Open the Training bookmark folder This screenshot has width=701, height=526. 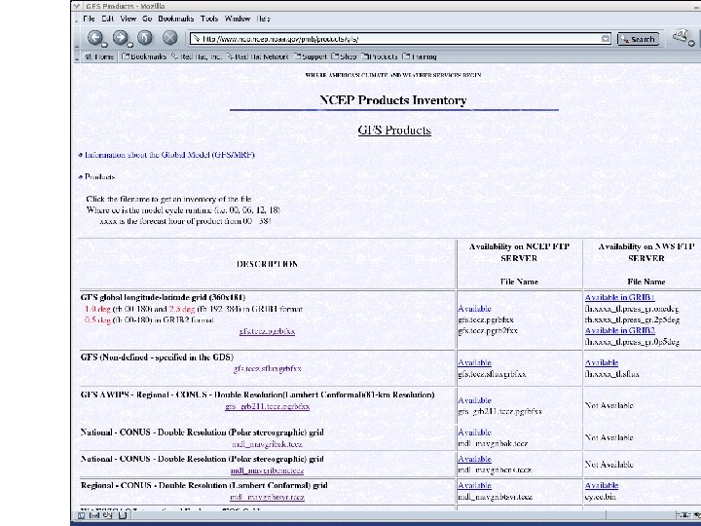coord(420,56)
